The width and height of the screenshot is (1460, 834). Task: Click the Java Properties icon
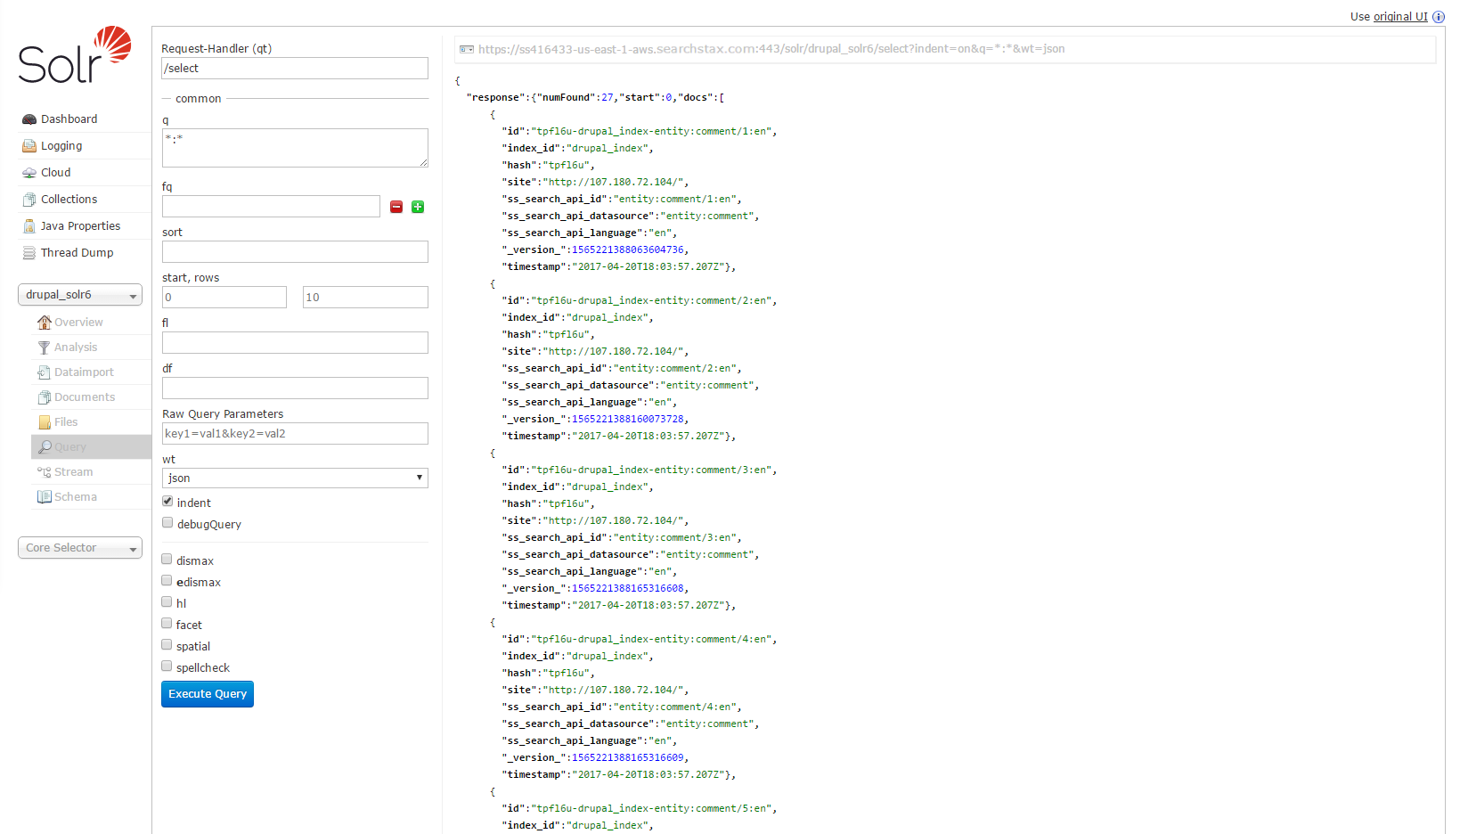[x=29, y=226]
